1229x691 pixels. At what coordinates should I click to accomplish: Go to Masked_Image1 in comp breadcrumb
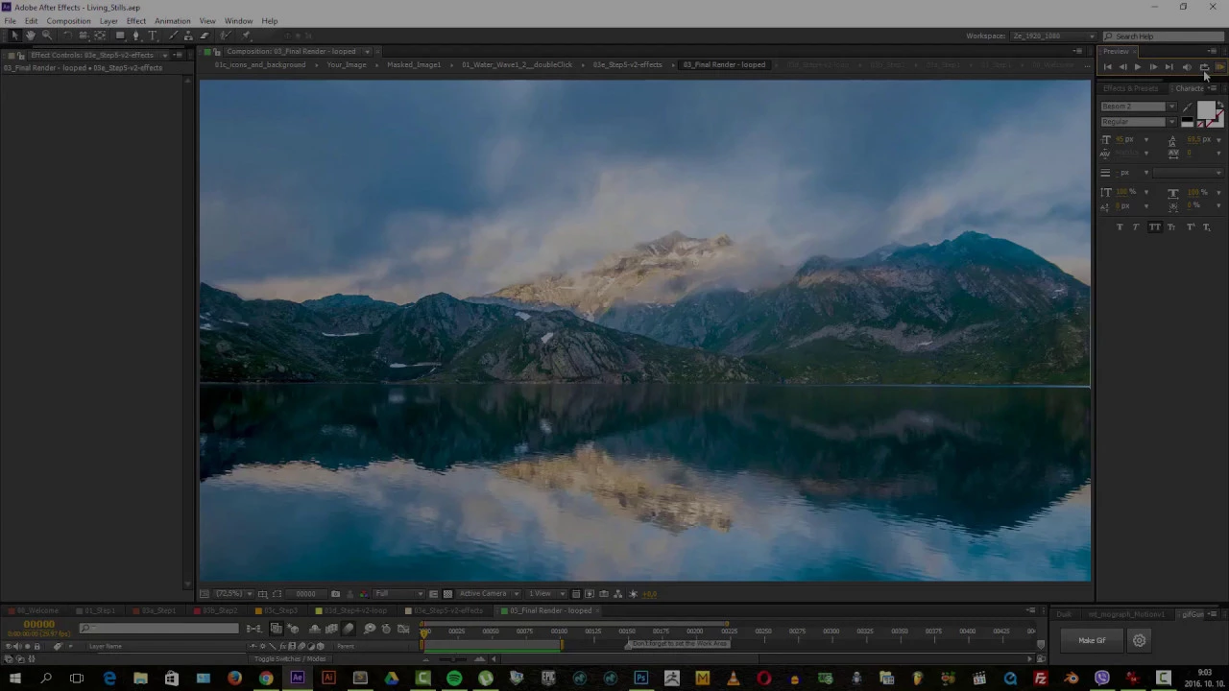414,65
